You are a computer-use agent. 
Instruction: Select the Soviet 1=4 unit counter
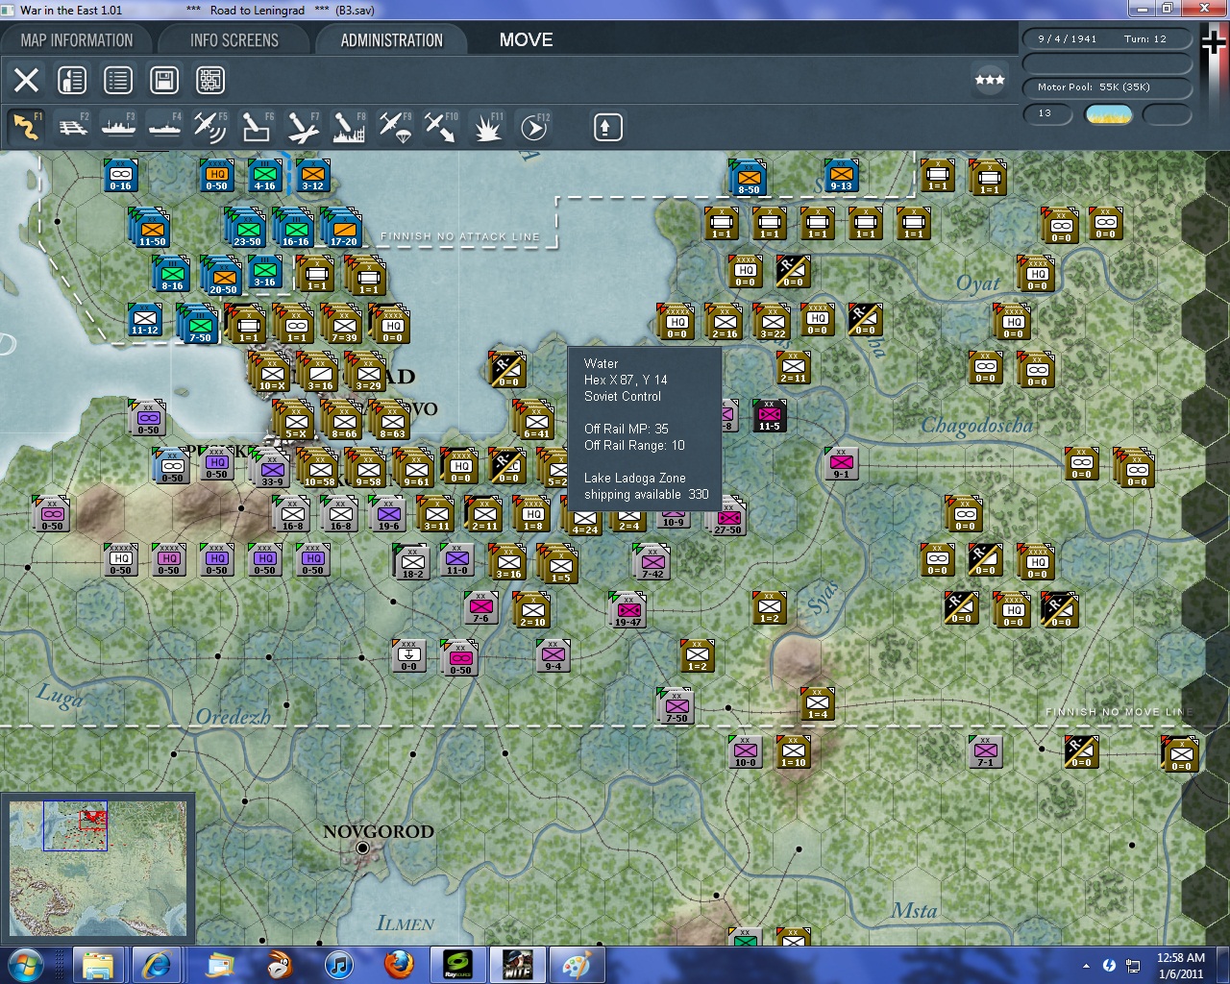[x=818, y=703]
